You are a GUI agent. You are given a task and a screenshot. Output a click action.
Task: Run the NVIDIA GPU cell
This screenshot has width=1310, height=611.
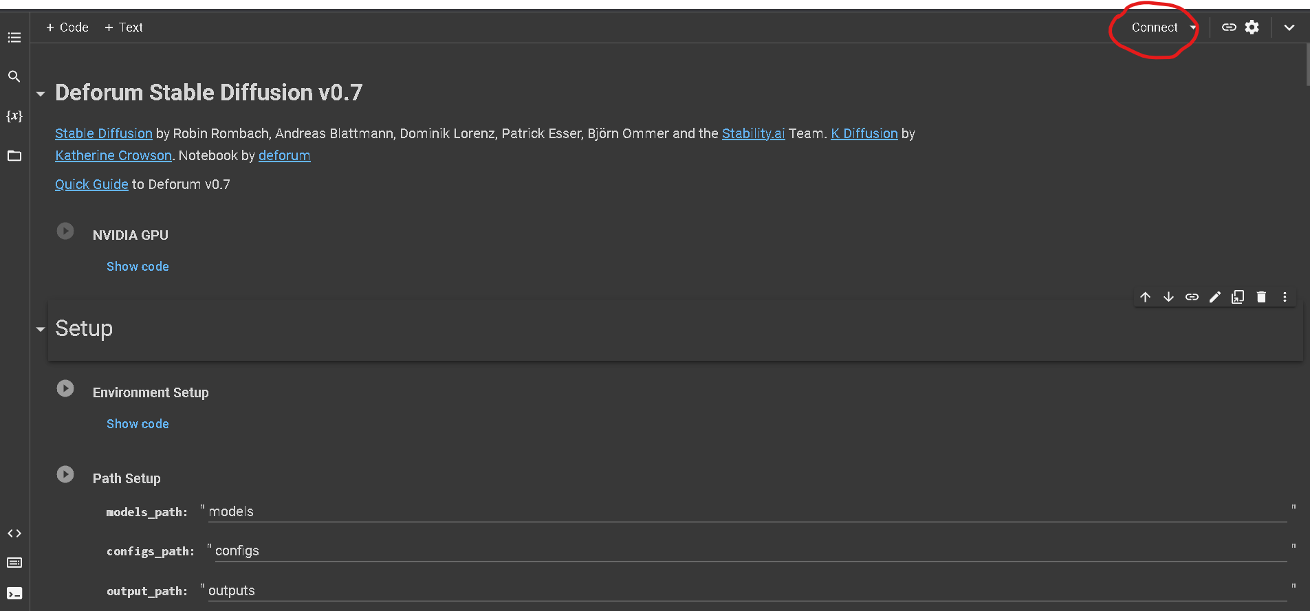coord(65,231)
